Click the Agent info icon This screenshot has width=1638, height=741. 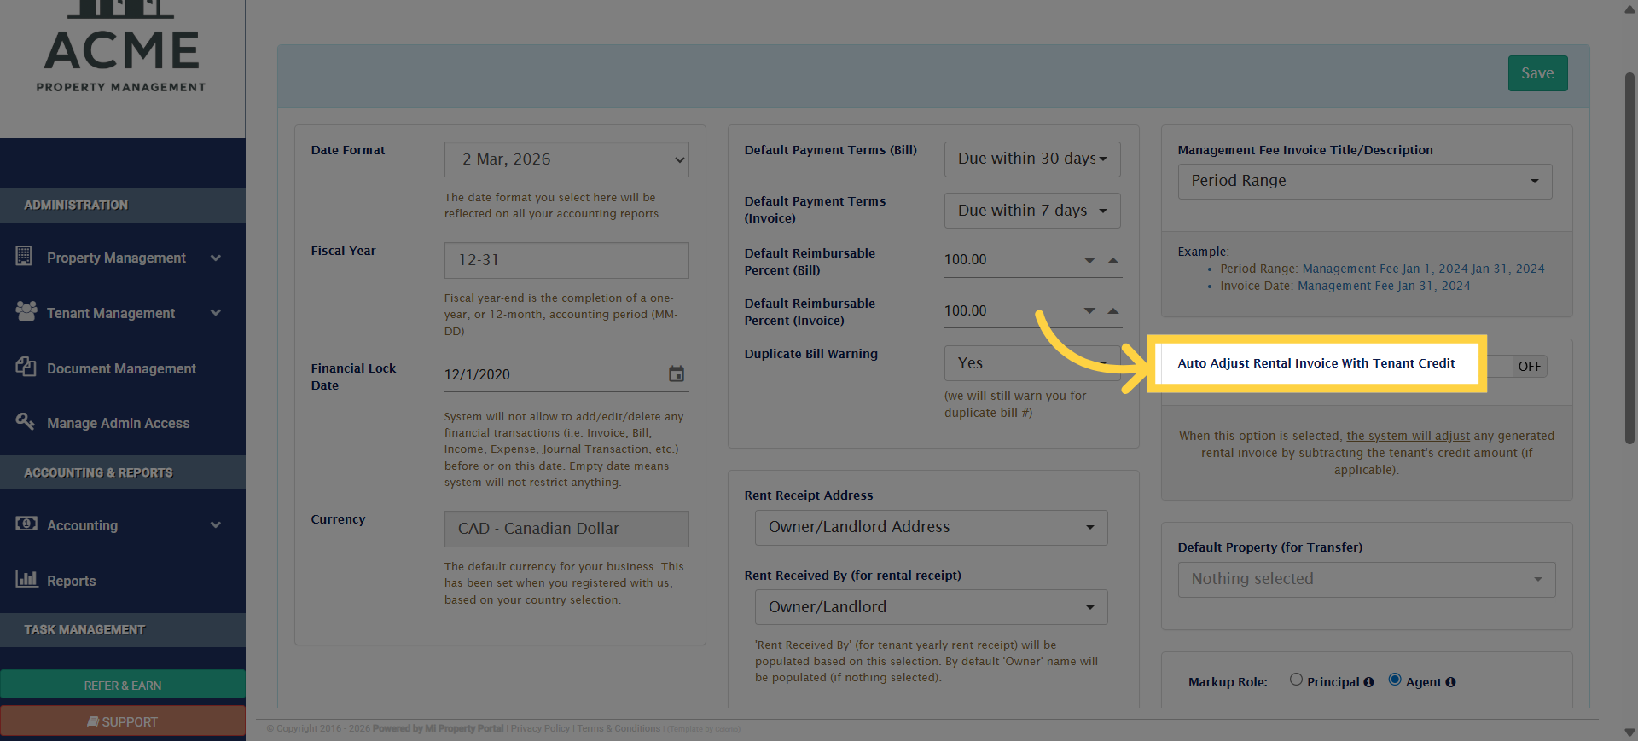pyautogui.click(x=1450, y=682)
